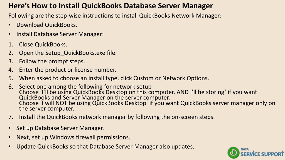Click 'Enter the product or license number.' line
Viewport: 285px width, 160px height.
point(67,70)
